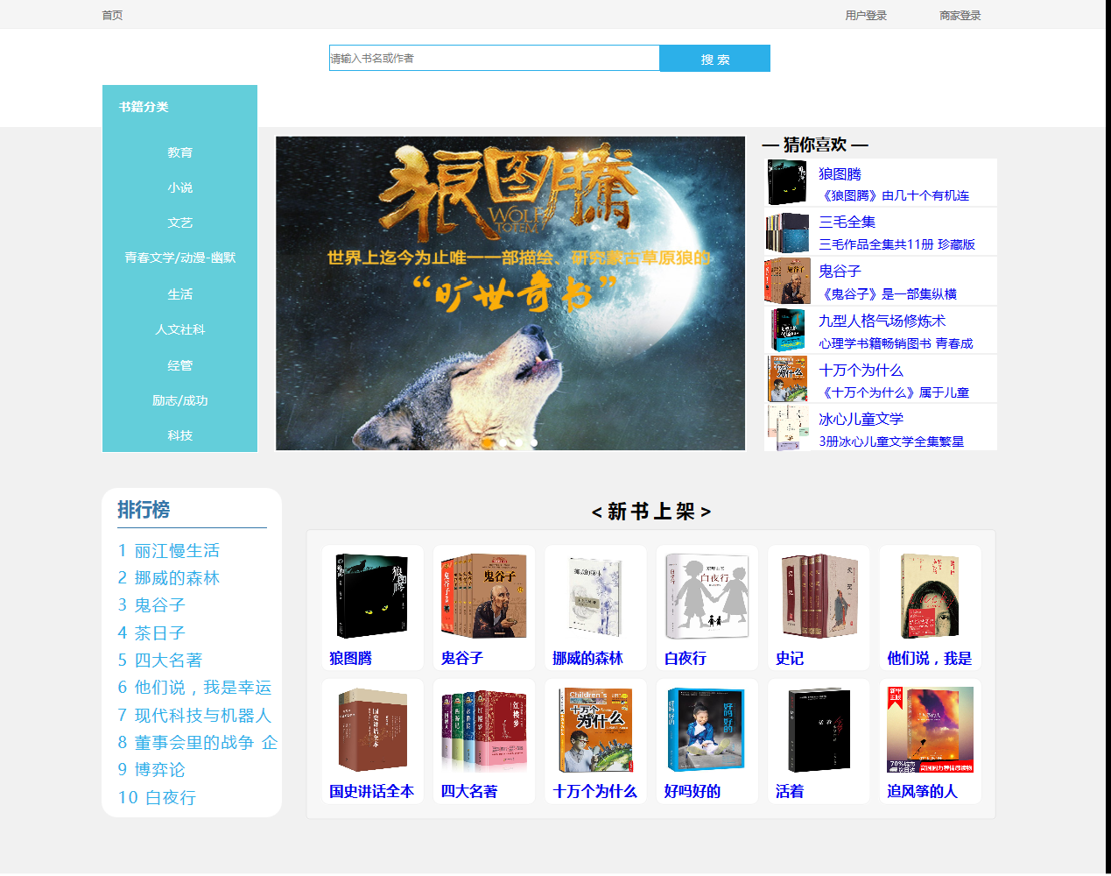Open ranking item 4 茶日子
Screen dimensions: 1111x876
pyautogui.click(x=151, y=632)
